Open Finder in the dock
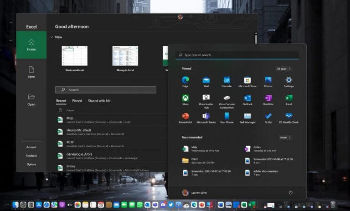Viewport: 350px width, 211px height. click(15, 205)
